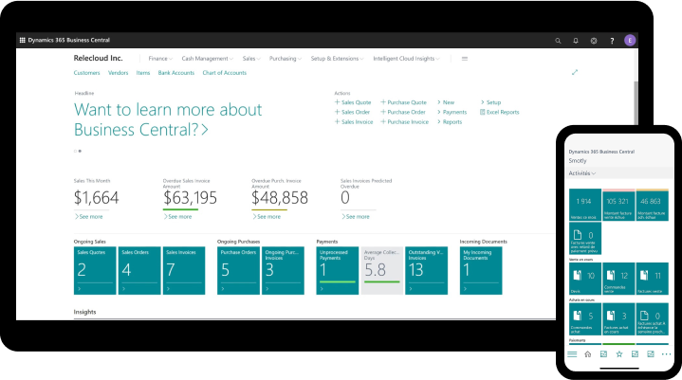Open the app launcher waffle icon
Screen dimensions: 682x380
point(22,40)
